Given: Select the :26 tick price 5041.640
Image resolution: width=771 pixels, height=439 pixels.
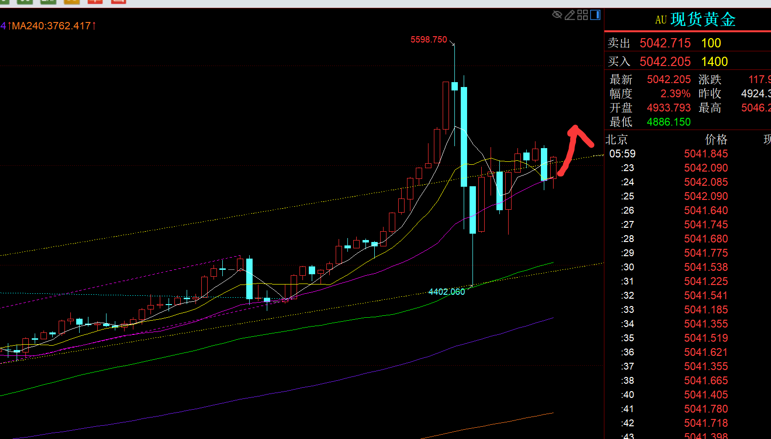Looking at the screenshot, I should (706, 211).
